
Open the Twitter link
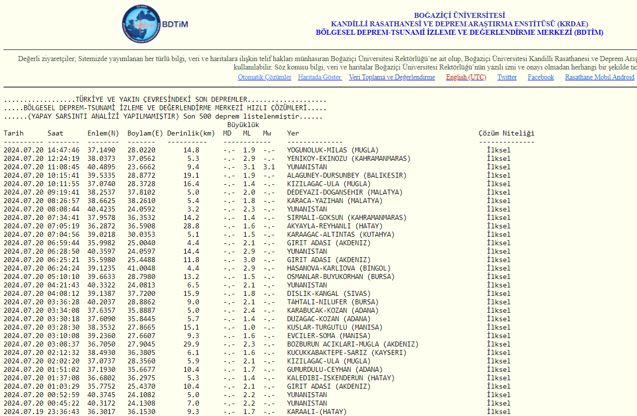point(507,77)
